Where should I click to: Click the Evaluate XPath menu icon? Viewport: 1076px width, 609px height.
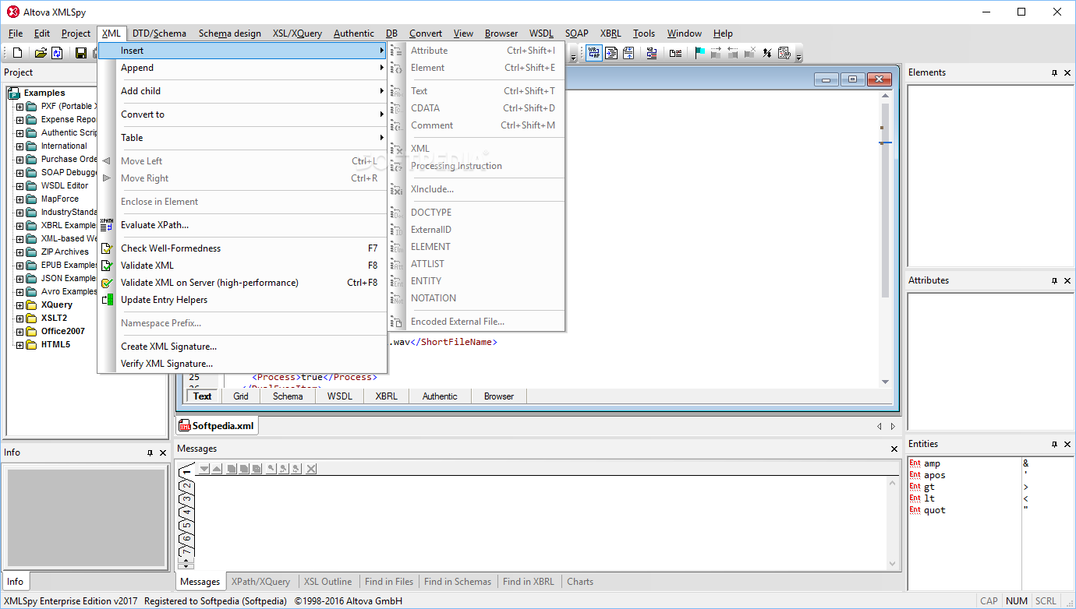point(107,225)
